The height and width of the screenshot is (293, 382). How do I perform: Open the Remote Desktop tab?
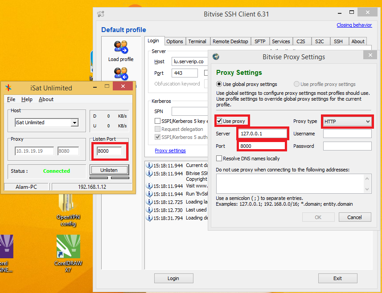(x=230, y=41)
